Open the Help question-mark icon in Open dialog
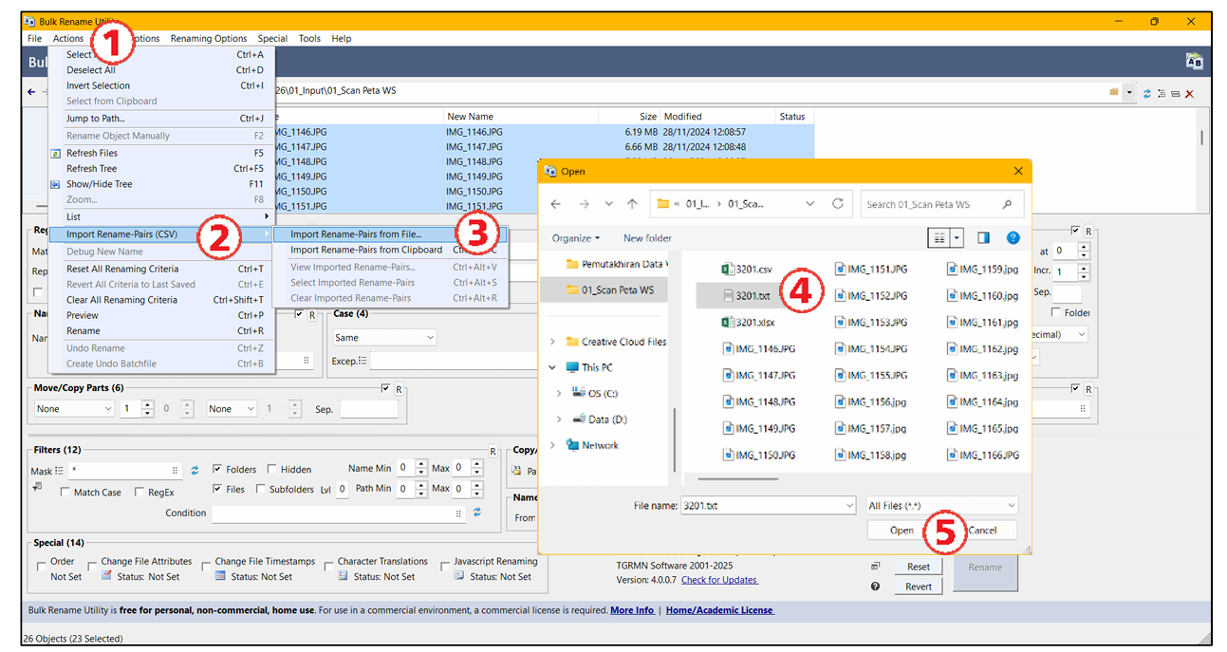Screen dimensions: 1227x652 [1013, 237]
